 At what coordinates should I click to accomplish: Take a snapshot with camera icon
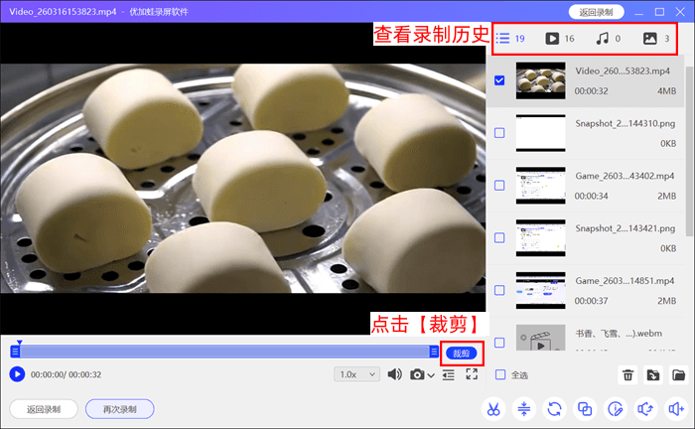(x=417, y=374)
